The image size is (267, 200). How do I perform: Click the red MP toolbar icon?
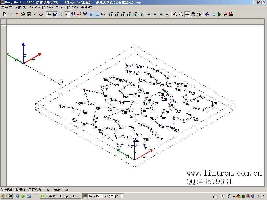(x=79, y=14)
